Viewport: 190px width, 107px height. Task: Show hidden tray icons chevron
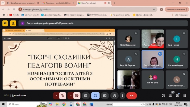coord(147,104)
